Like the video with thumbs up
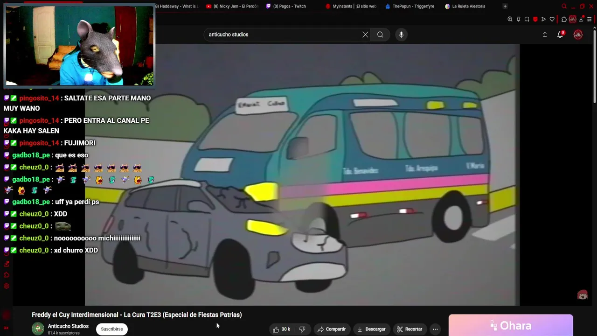Viewport: 597px width, 336px height. coord(281,329)
